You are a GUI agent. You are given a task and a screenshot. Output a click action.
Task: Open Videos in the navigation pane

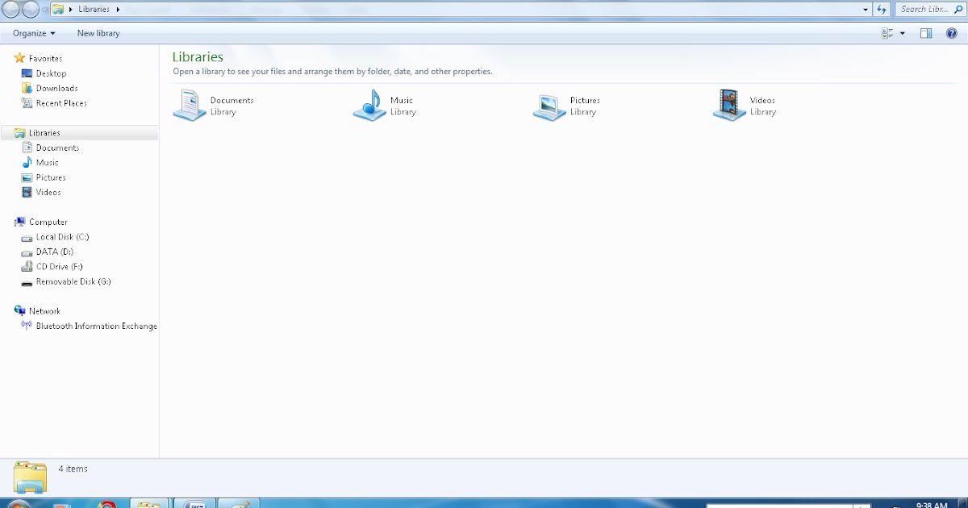48,192
